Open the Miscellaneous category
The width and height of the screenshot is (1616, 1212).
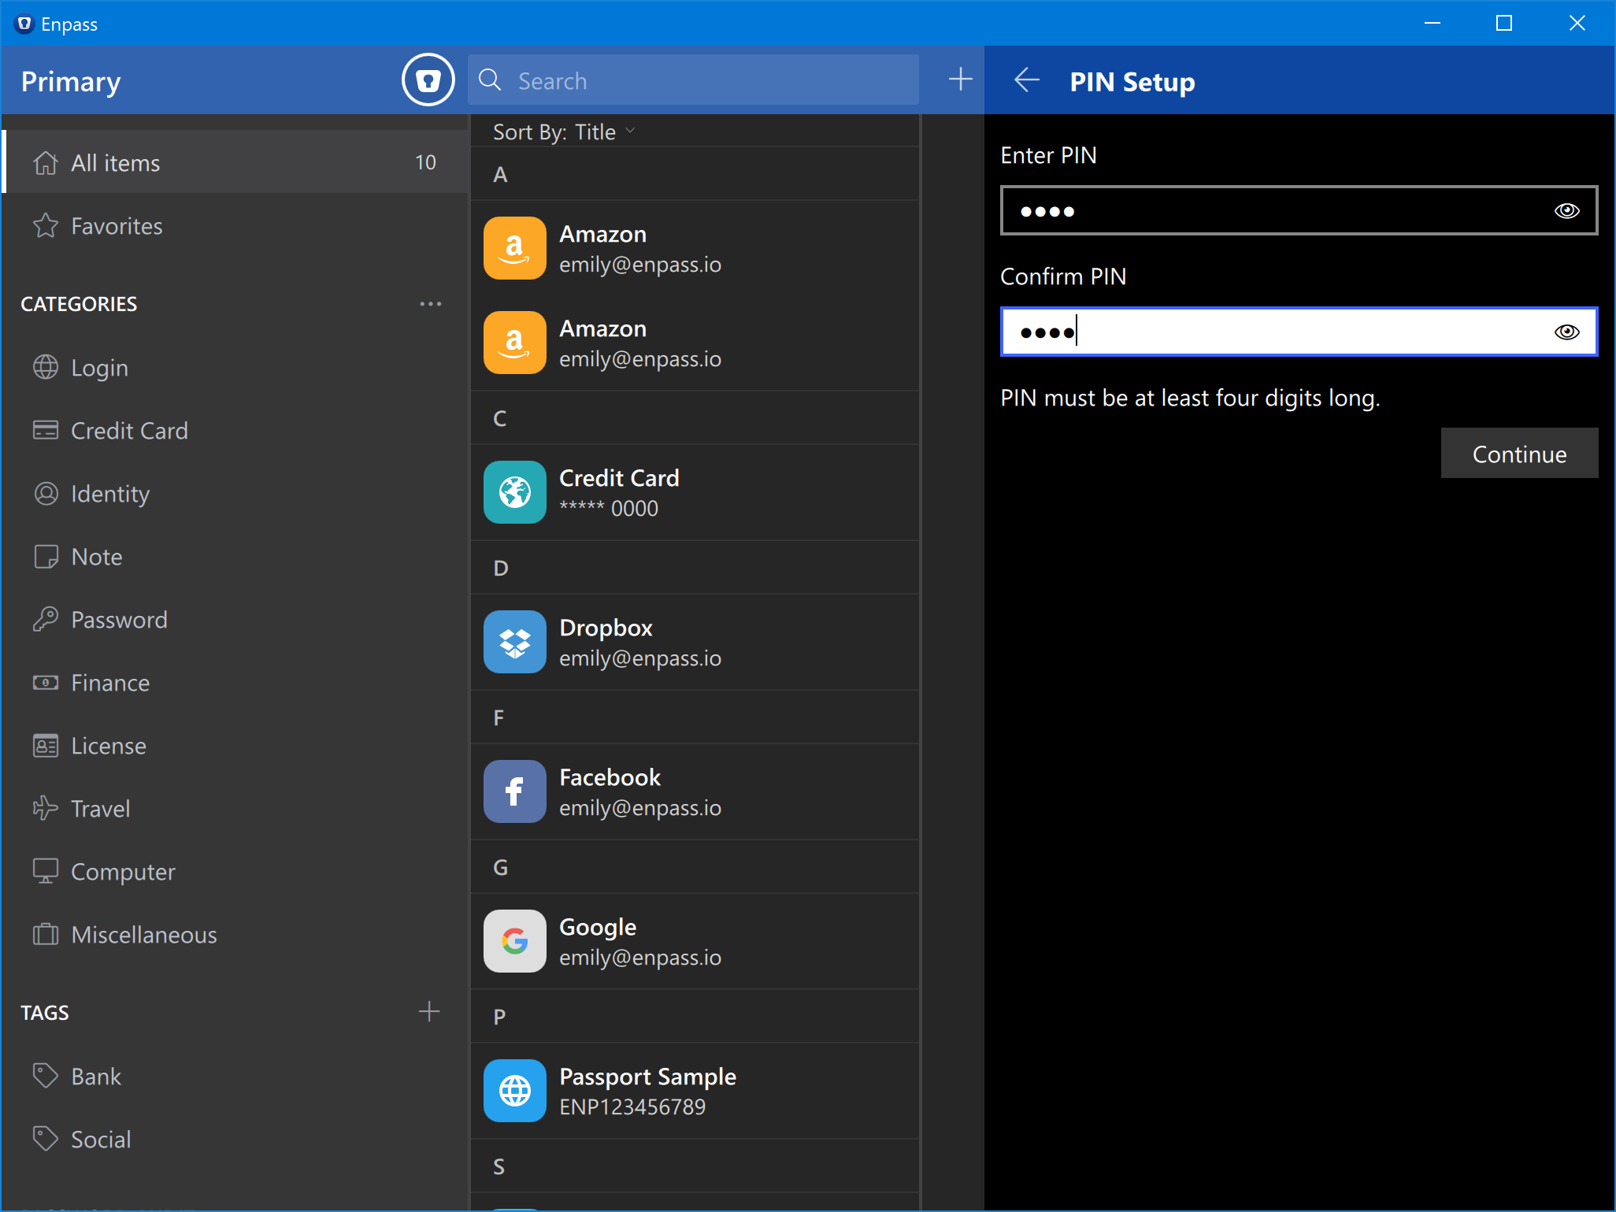pos(235,935)
